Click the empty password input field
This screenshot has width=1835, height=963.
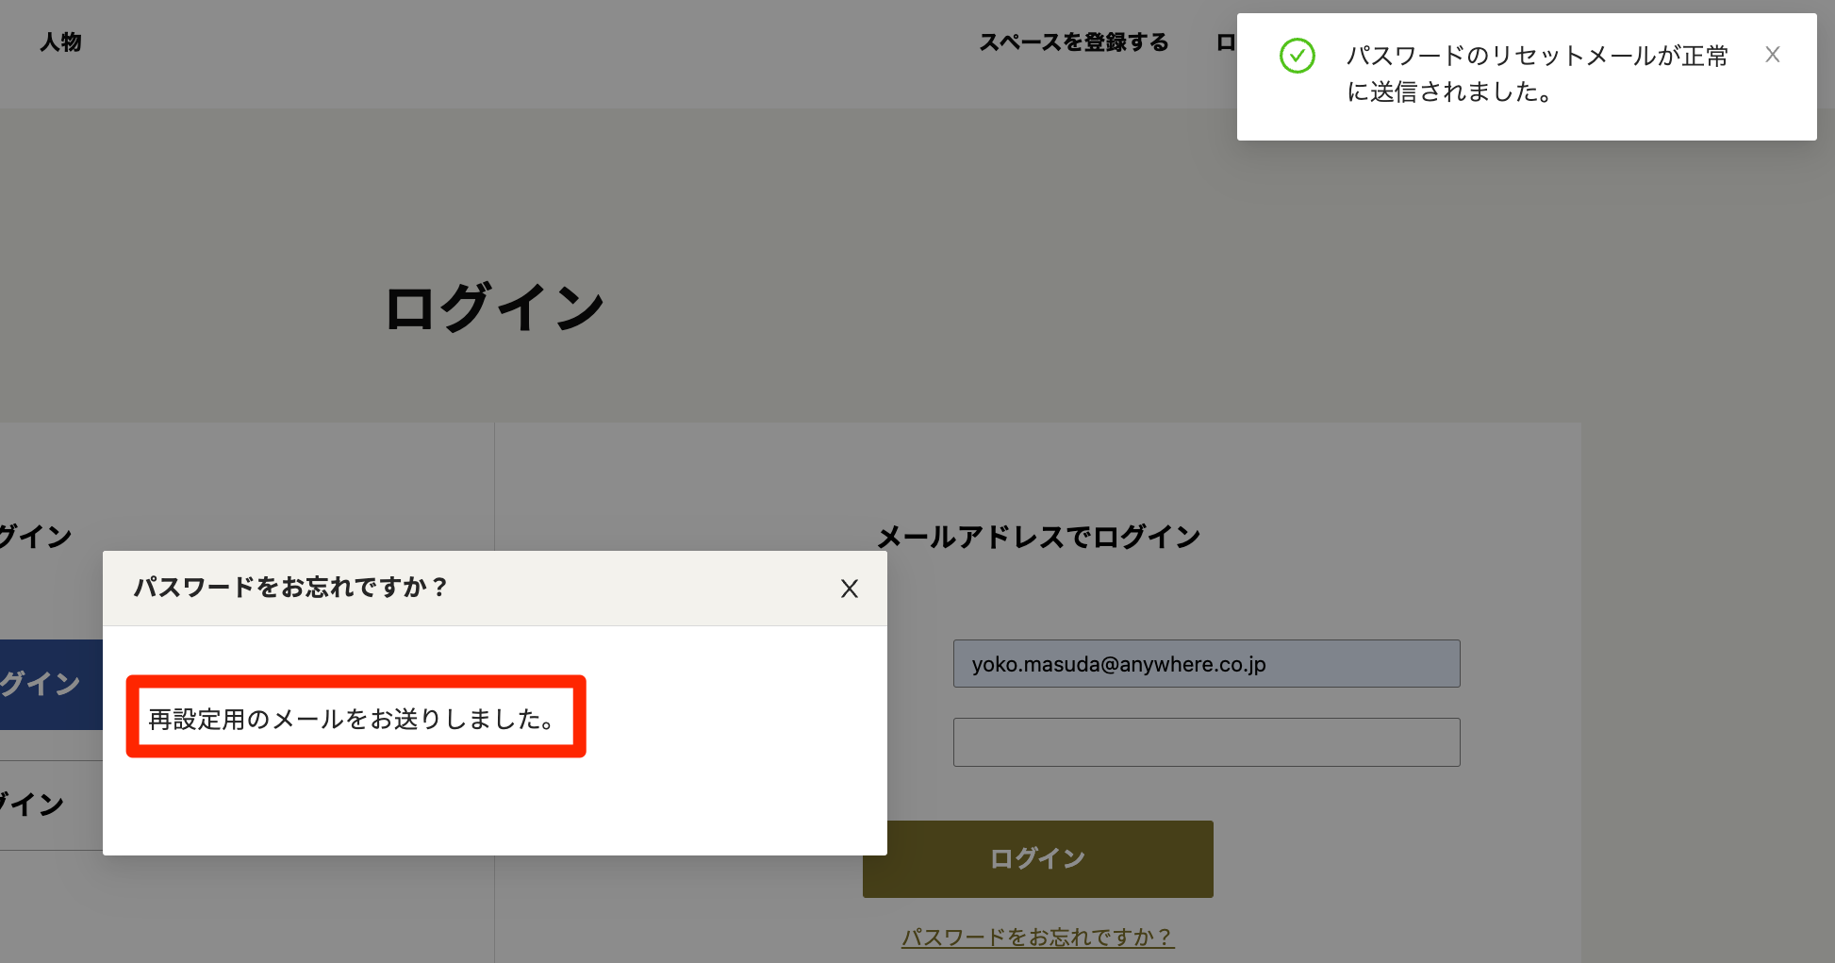[1206, 742]
